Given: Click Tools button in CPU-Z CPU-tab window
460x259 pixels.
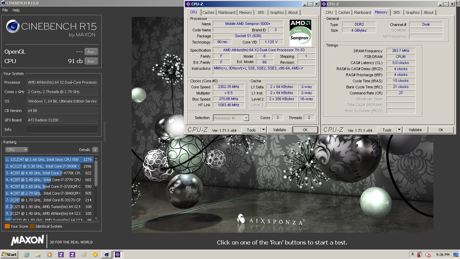Looking at the screenshot, I should 251,130.
